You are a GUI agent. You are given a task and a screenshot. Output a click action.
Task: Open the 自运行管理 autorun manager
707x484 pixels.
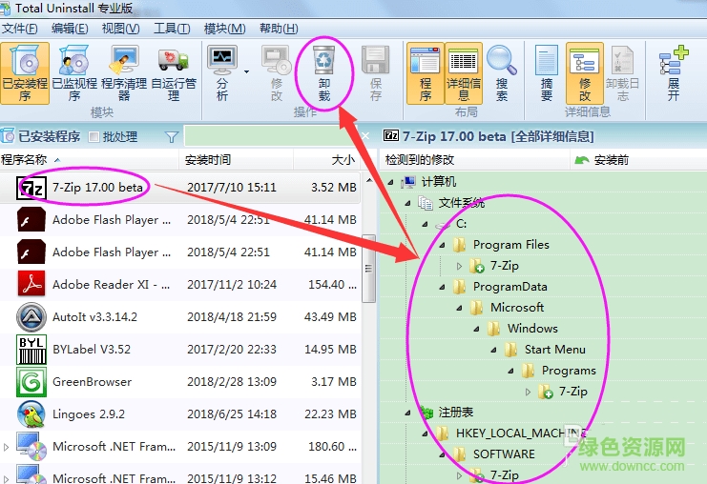173,72
